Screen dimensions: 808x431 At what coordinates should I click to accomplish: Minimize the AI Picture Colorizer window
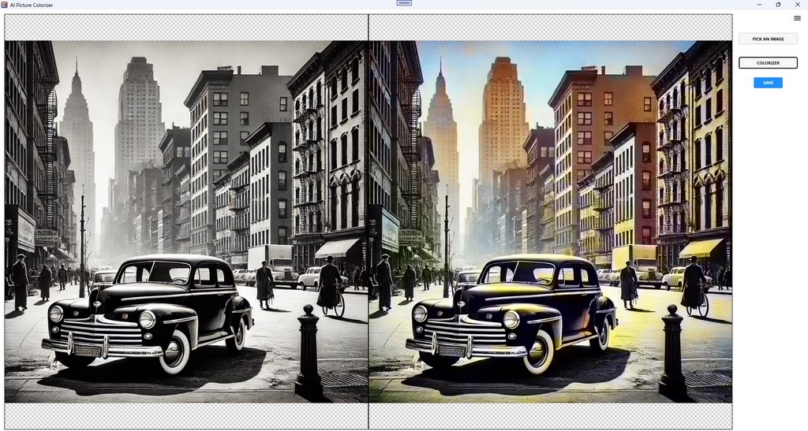coord(758,5)
